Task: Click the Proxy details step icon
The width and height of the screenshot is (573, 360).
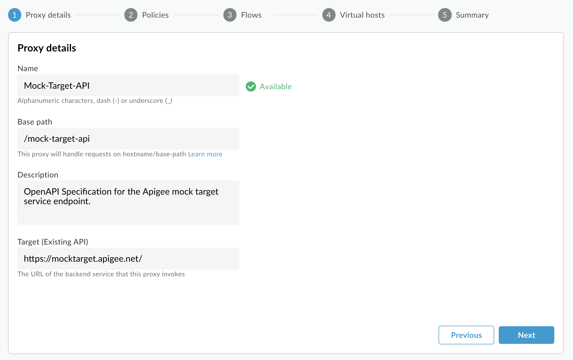Action: tap(15, 15)
